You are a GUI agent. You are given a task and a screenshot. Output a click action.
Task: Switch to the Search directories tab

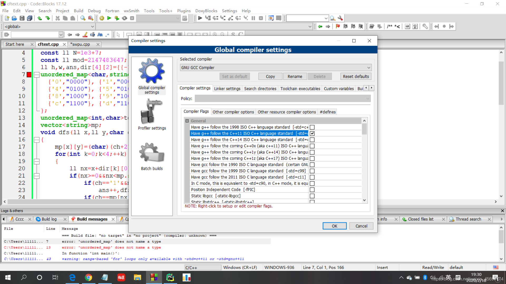[260, 89]
